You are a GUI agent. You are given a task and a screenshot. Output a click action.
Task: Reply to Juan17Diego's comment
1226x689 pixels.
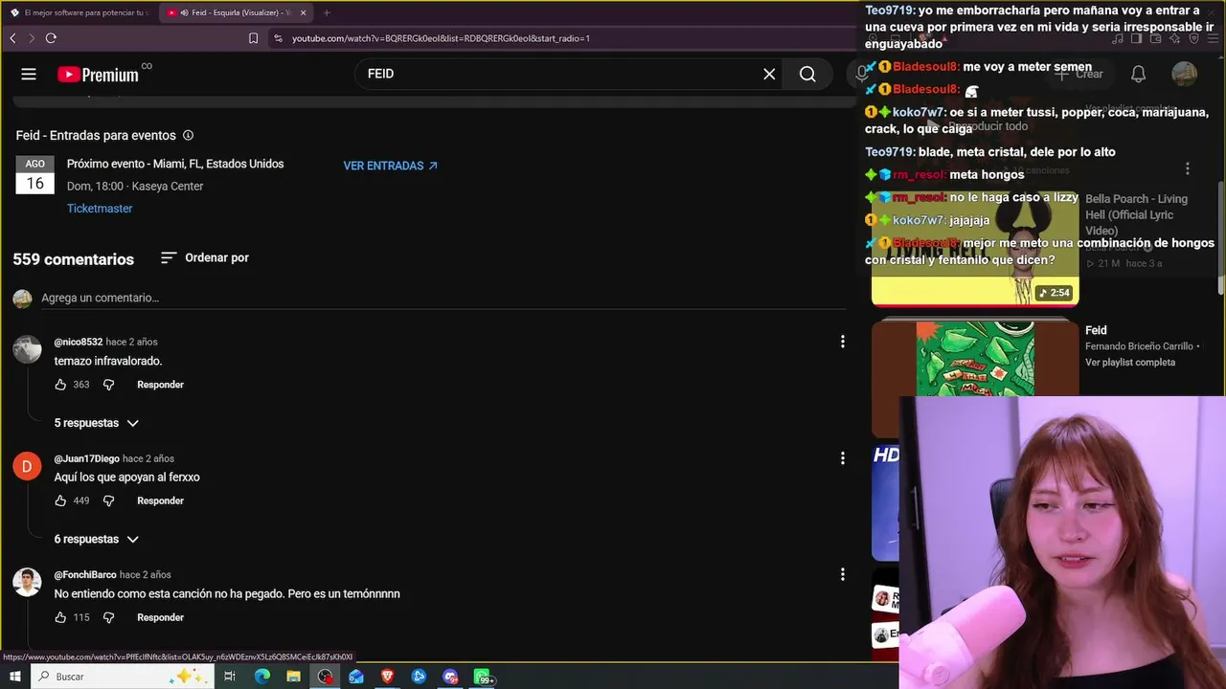[160, 500]
